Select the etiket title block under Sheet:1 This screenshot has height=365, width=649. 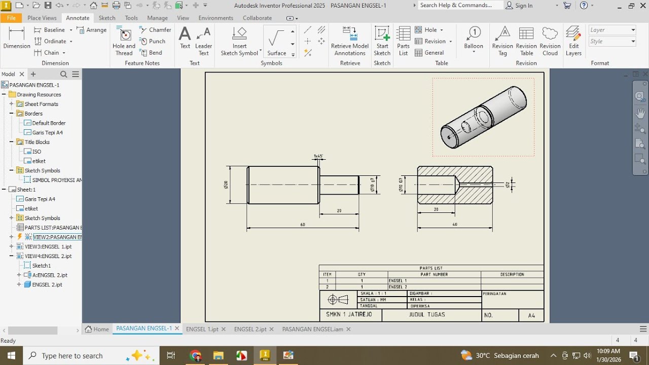pyautogui.click(x=31, y=208)
